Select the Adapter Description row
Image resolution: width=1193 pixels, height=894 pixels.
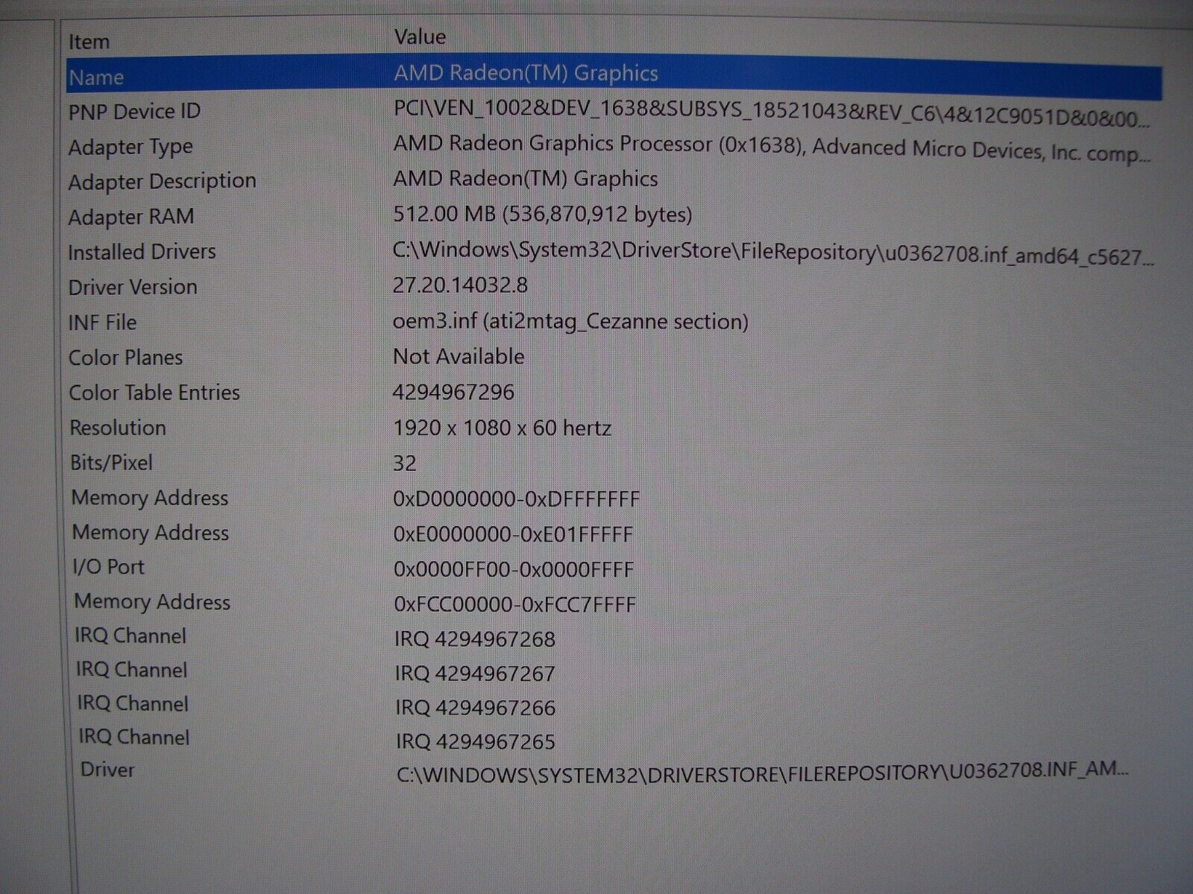(162, 181)
